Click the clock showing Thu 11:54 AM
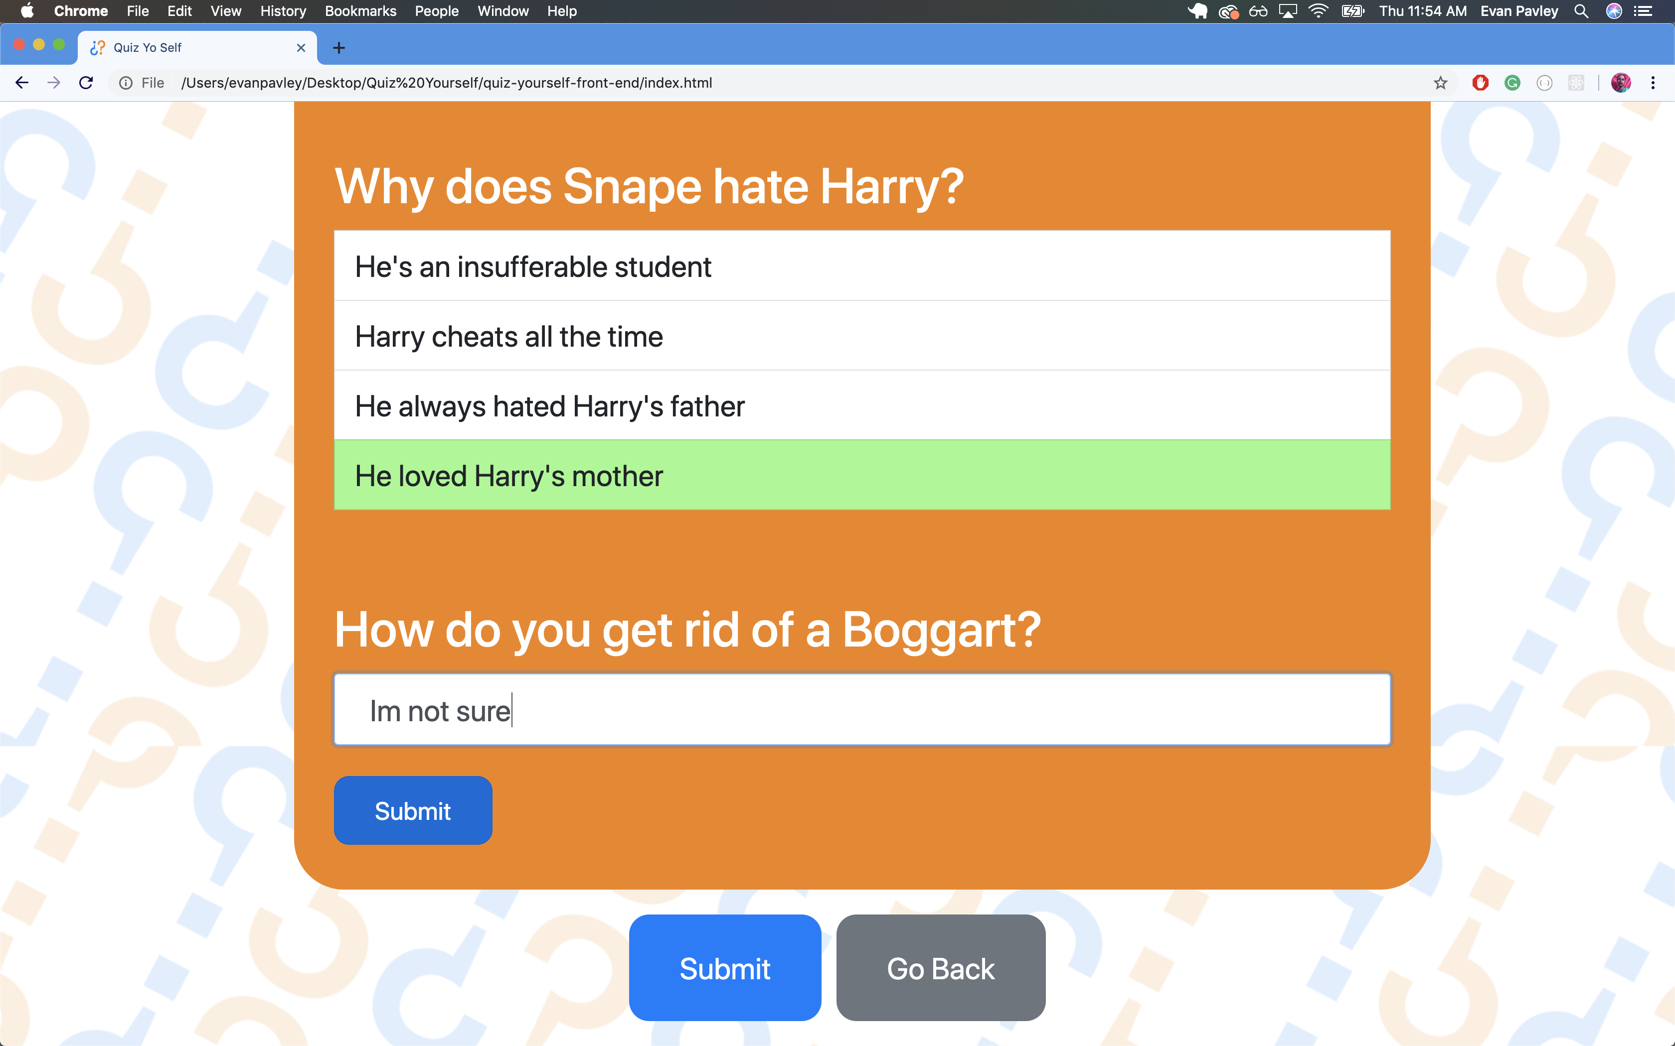Image resolution: width=1675 pixels, height=1046 pixels. coord(1422,11)
